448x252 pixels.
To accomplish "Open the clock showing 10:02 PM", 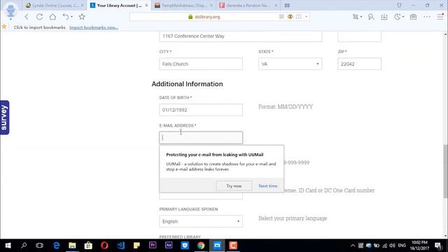I will click(419, 246).
